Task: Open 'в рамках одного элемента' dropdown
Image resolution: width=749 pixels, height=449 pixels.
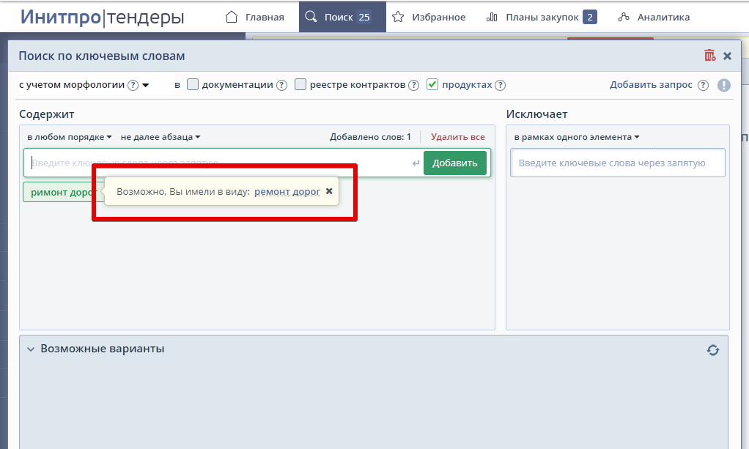Action: click(x=577, y=137)
